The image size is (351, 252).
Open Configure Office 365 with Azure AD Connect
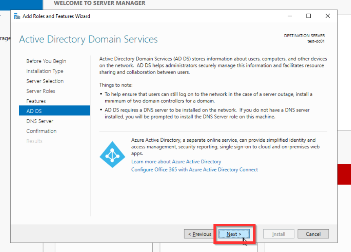[x=194, y=169]
